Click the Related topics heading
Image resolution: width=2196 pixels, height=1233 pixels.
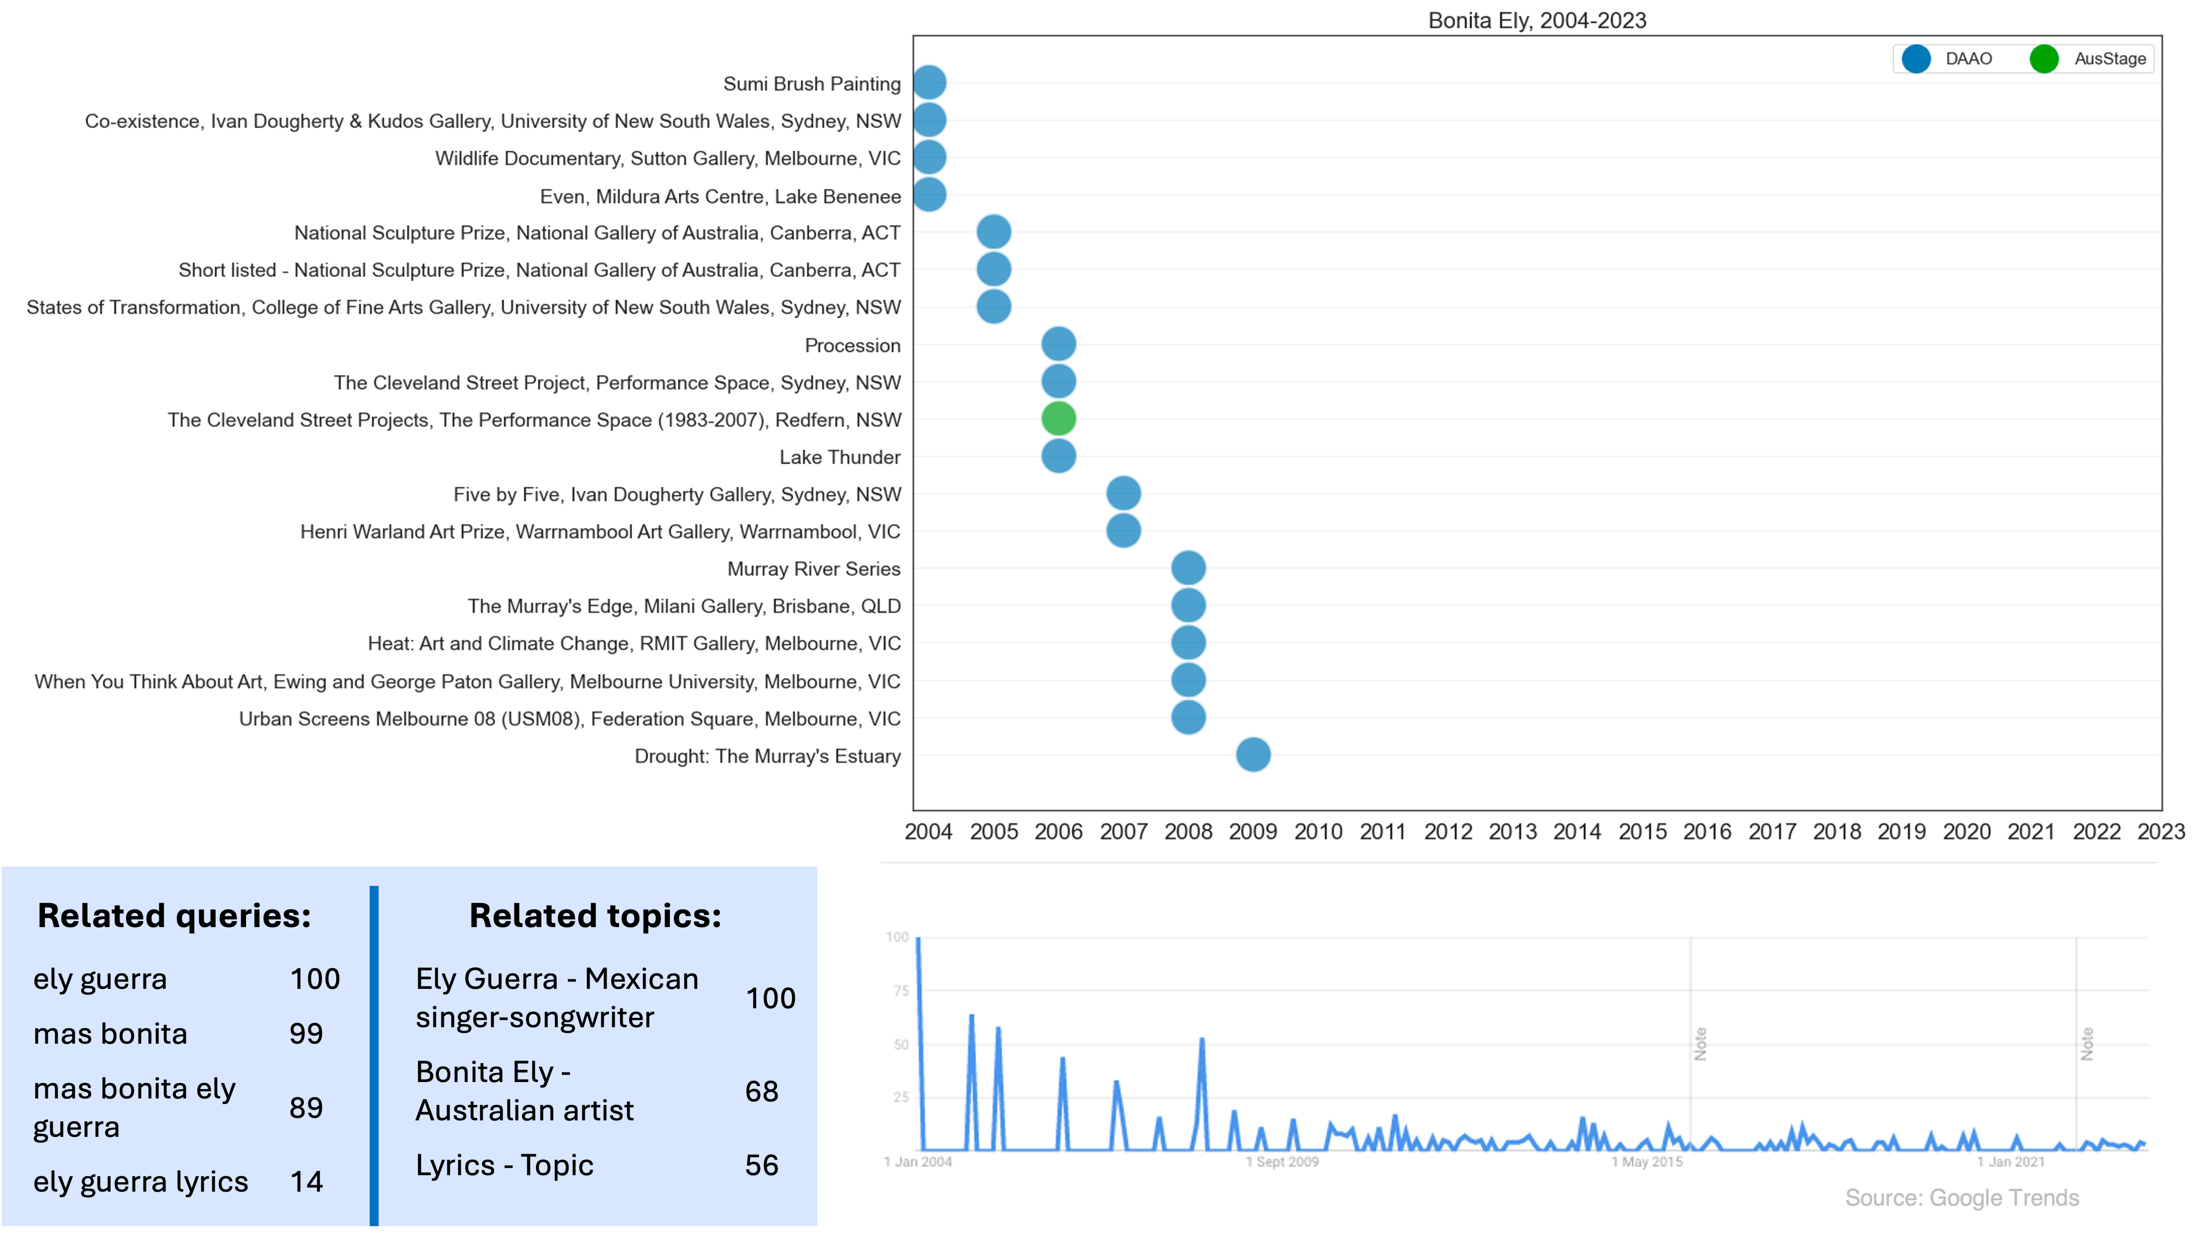(595, 916)
